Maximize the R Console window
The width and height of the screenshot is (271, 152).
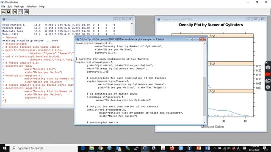pyautogui.click(x=123, y=19)
